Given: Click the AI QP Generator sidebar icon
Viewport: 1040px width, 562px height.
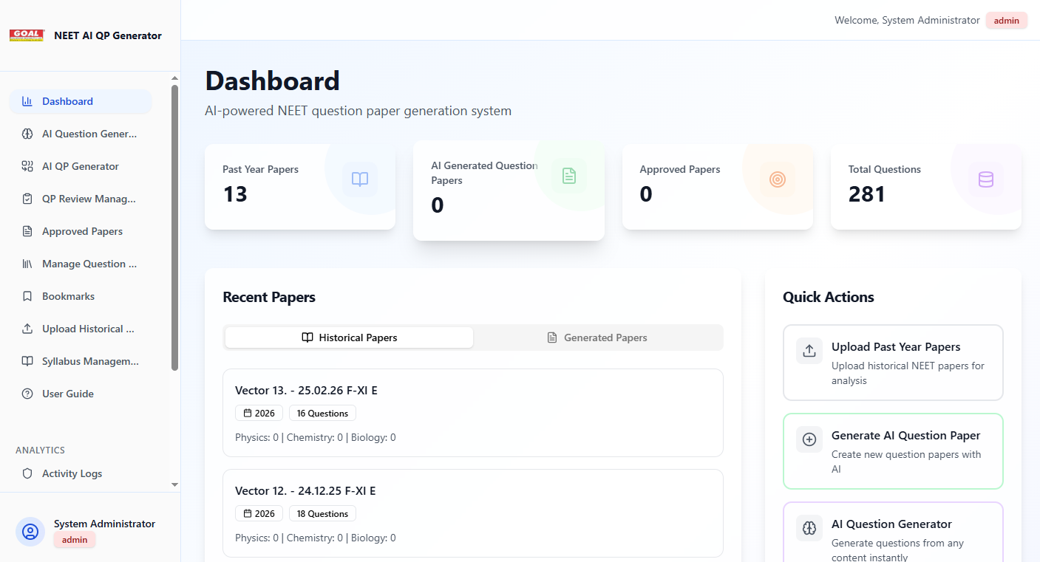Looking at the screenshot, I should (x=27, y=166).
